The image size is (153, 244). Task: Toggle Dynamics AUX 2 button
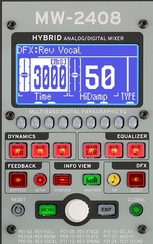(62, 150)
